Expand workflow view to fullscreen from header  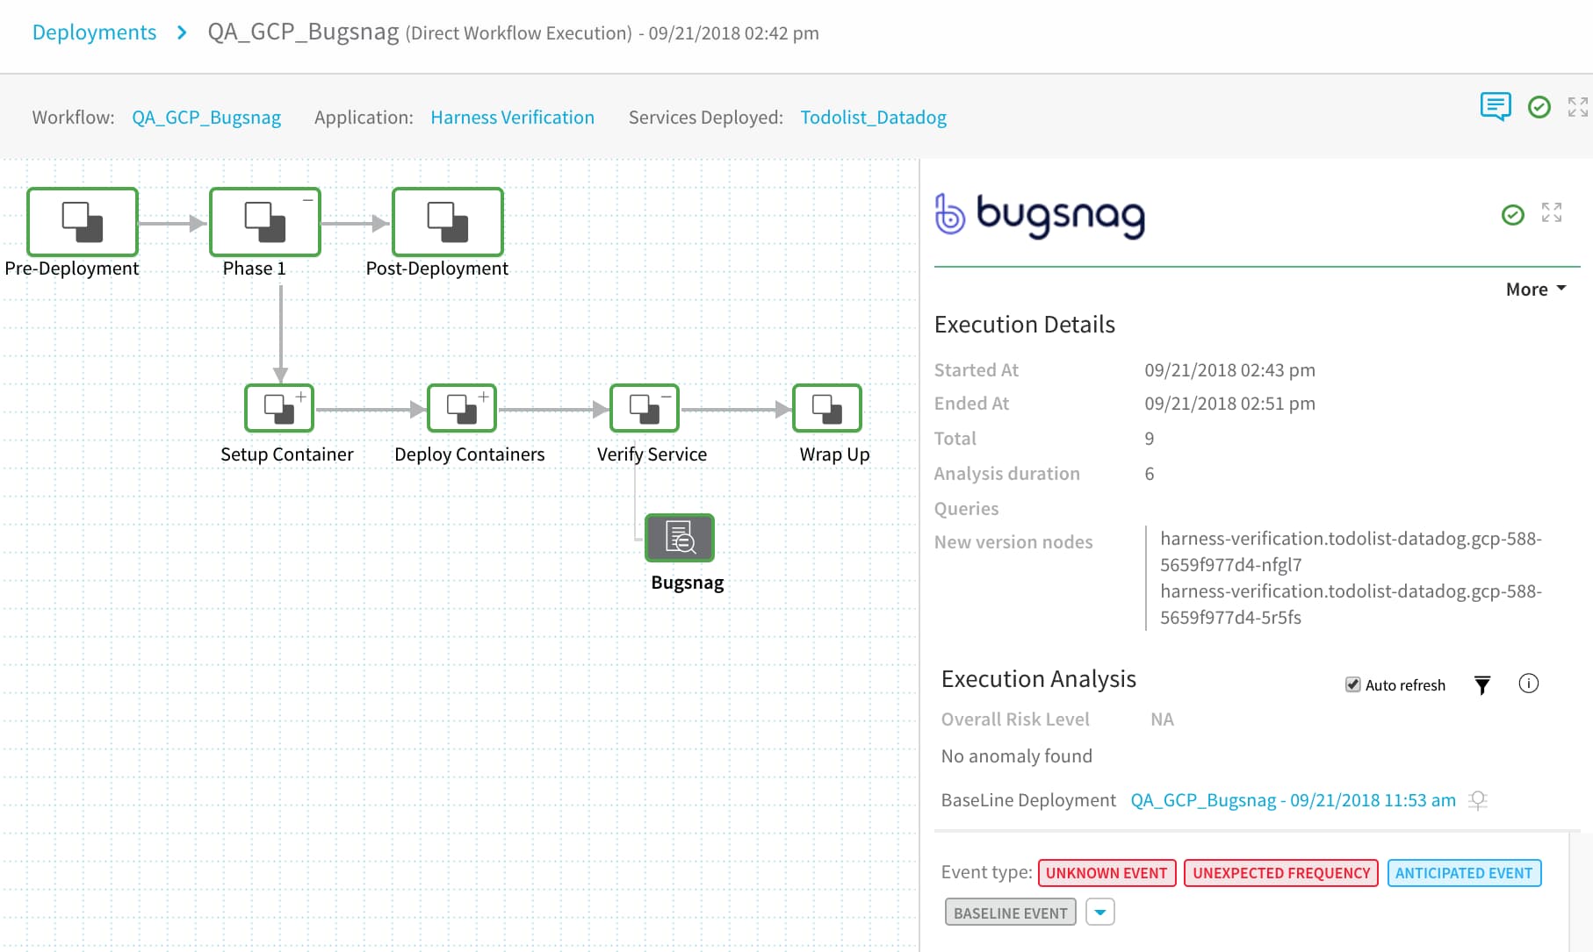click(1578, 107)
